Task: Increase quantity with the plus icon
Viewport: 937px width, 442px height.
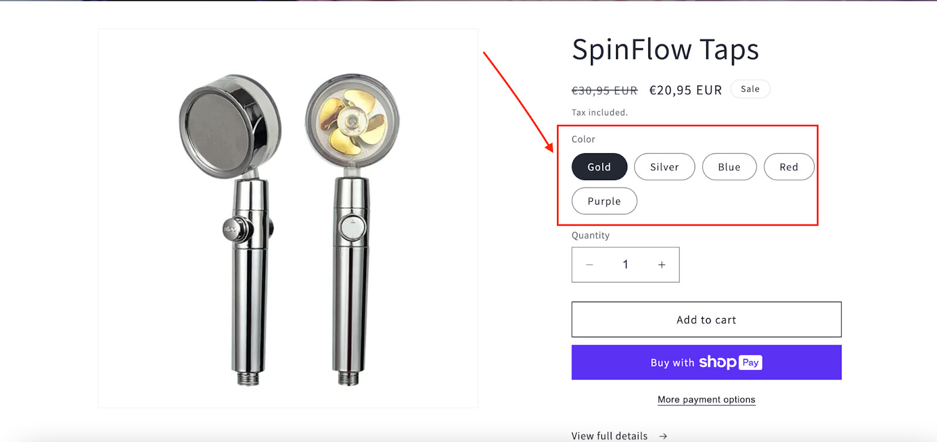Action: coord(662,265)
